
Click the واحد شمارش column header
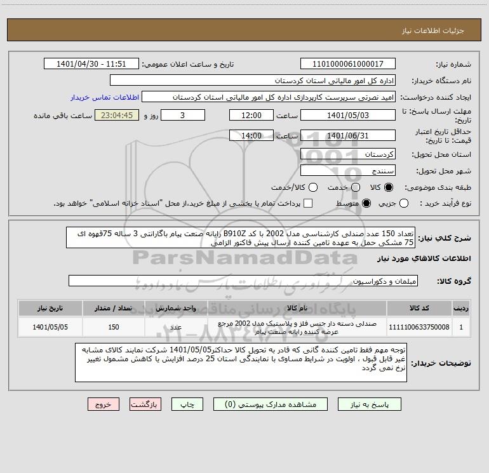[176, 308]
